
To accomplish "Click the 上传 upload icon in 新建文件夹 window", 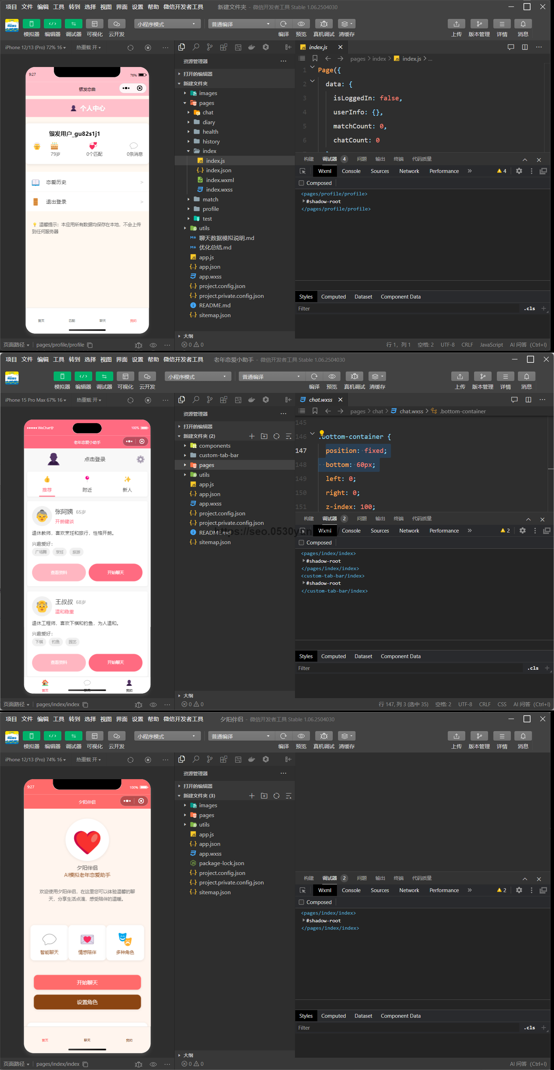I will coord(456,24).
